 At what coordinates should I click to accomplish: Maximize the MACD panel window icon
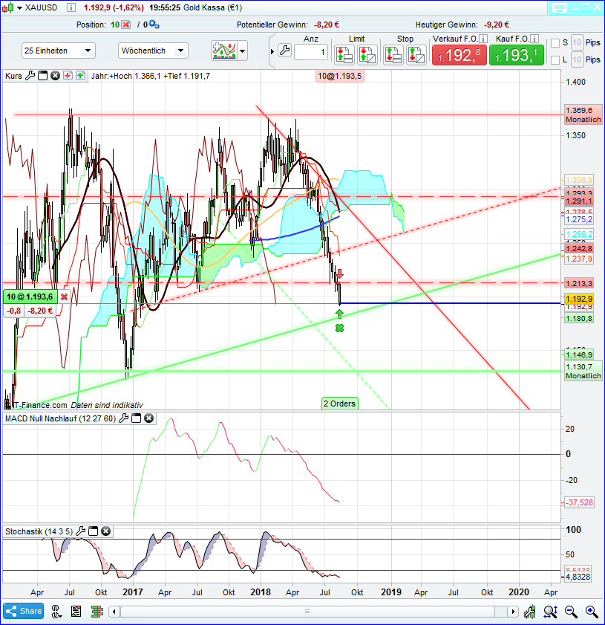(136, 418)
